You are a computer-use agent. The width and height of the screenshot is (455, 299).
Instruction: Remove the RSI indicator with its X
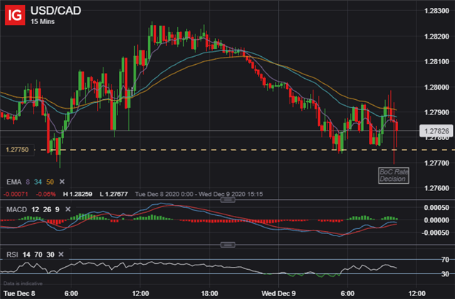[x=61, y=255]
